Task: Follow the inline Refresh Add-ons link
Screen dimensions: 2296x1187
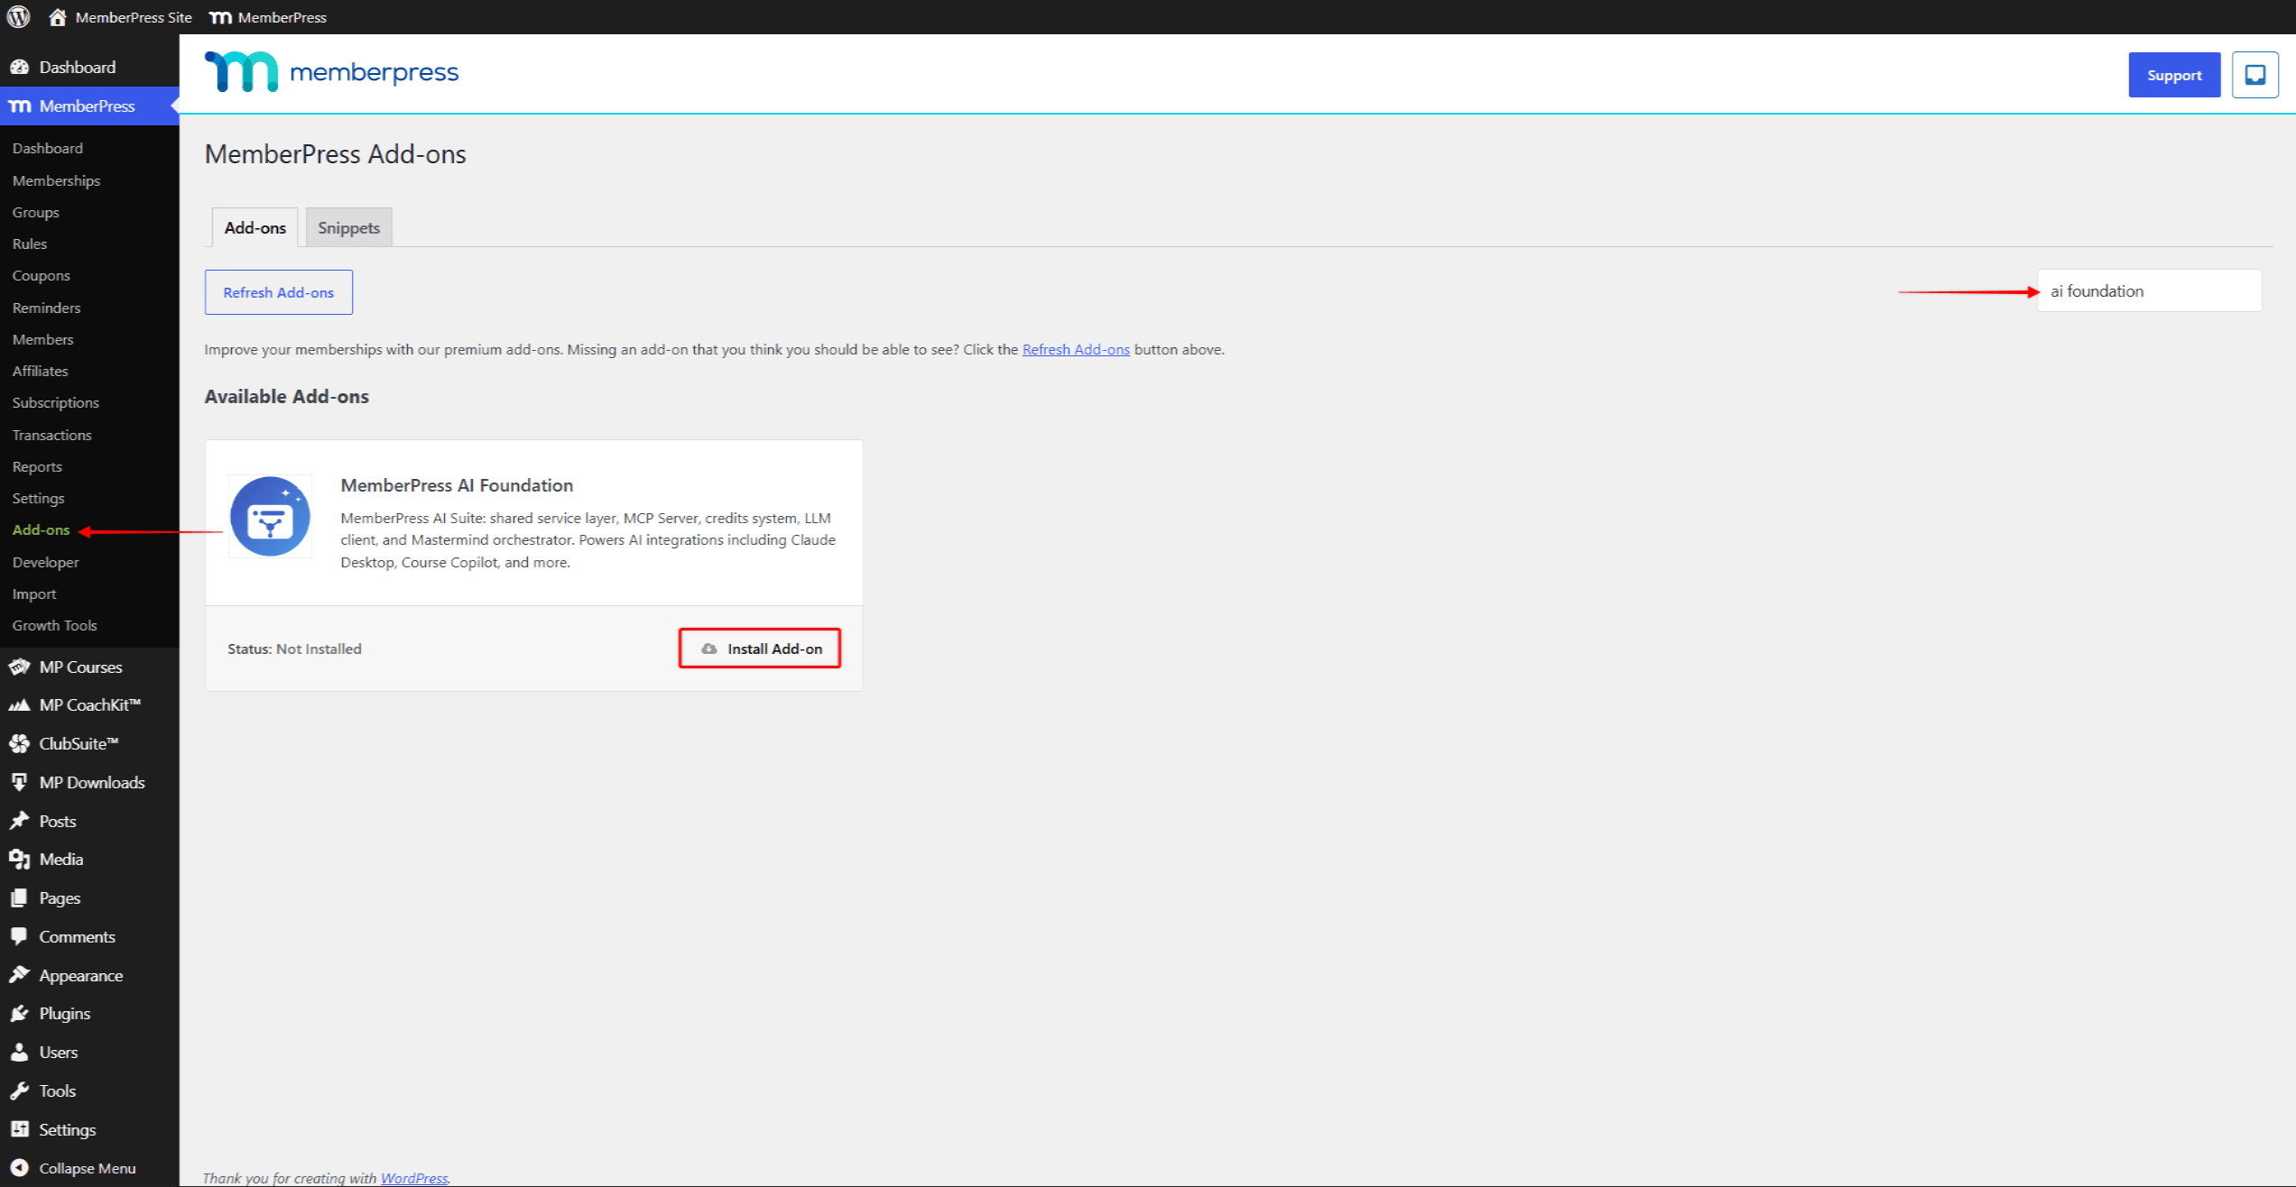Action: click(1076, 349)
